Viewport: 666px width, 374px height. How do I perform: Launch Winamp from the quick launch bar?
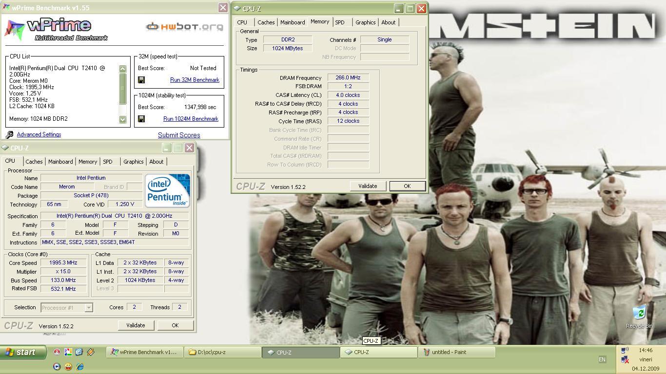(90, 352)
